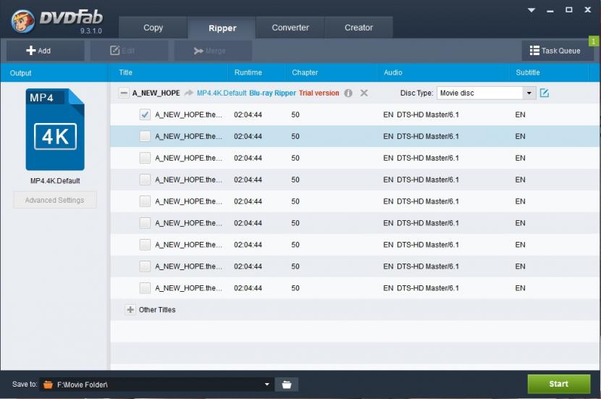Image resolution: width=601 pixels, height=399 pixels.
Task: Expand the Other Titles section
Action: point(130,310)
